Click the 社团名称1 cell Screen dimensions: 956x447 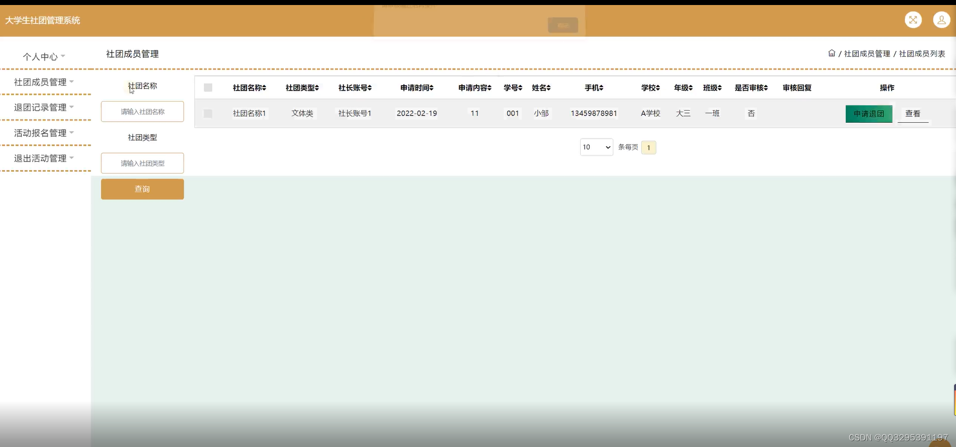pyautogui.click(x=250, y=114)
